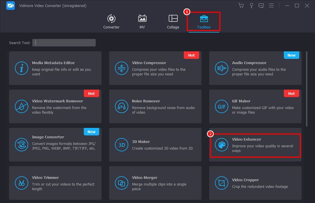Select the Toolbox tab
Screen dimensions: 315x203
[x=204, y=22]
